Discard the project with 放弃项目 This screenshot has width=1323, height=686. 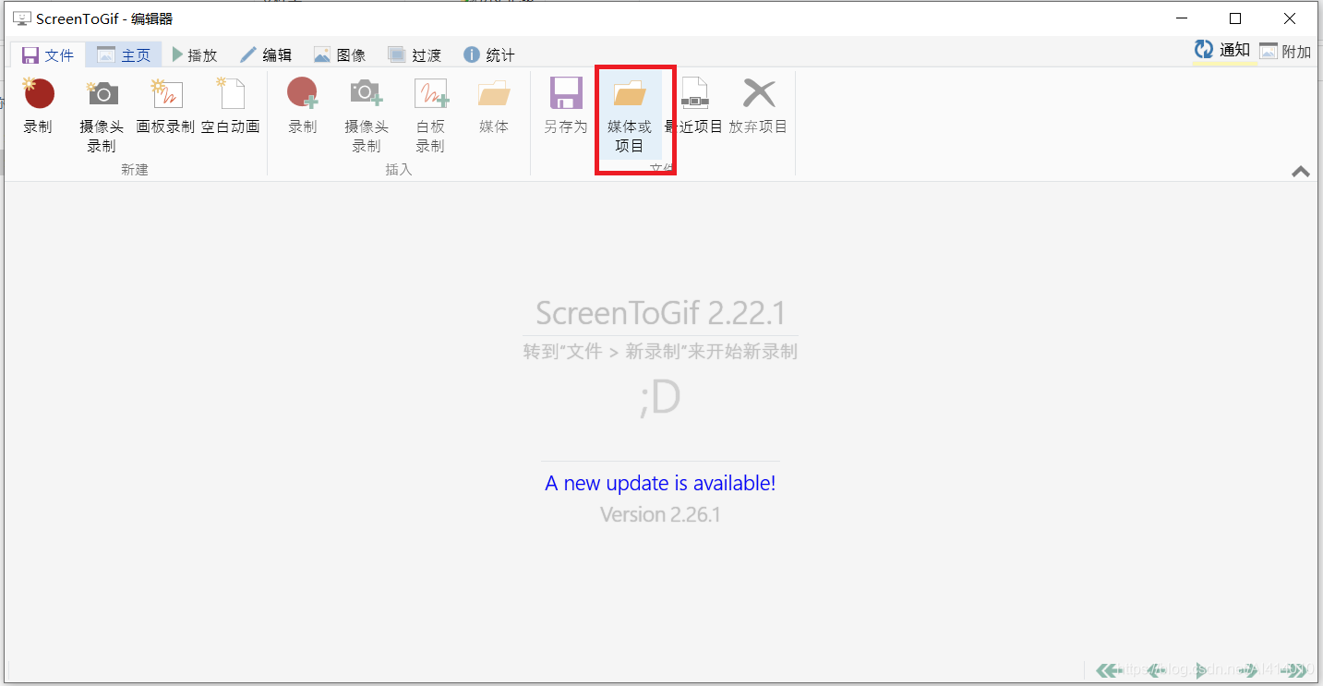[758, 108]
